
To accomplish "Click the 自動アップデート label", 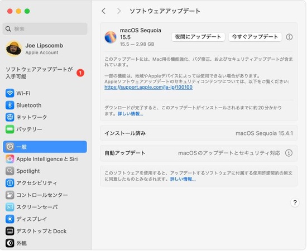I will 125,153.
